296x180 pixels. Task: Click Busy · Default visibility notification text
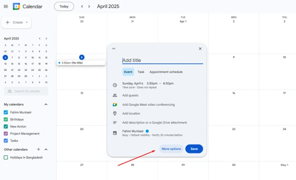(152, 135)
